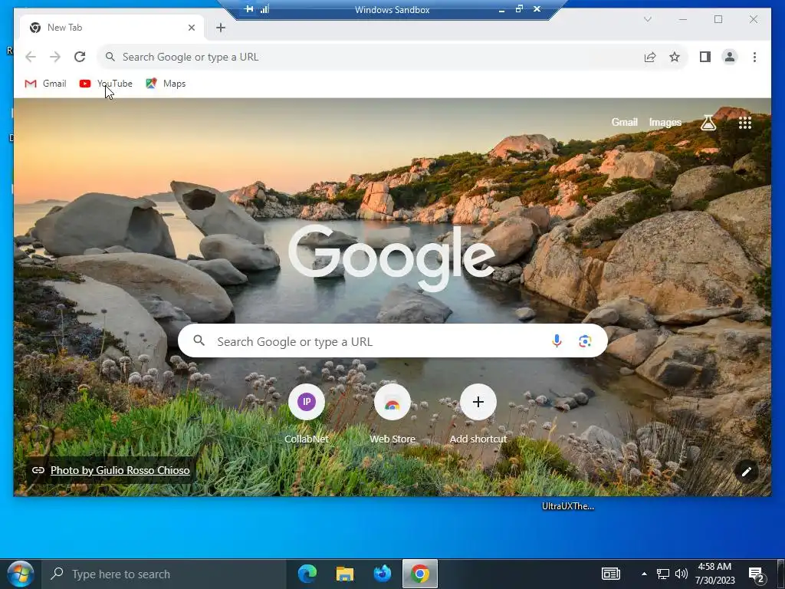Go forward with the browser forward arrow
Image resolution: width=785 pixels, height=589 pixels.
[55, 57]
